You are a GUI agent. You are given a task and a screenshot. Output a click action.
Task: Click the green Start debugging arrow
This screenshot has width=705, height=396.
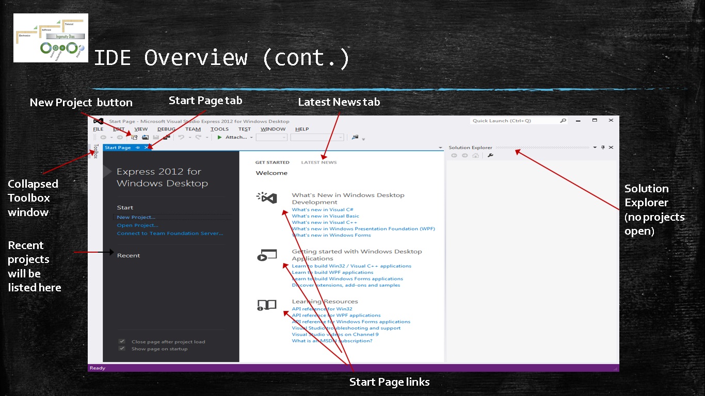pos(219,137)
